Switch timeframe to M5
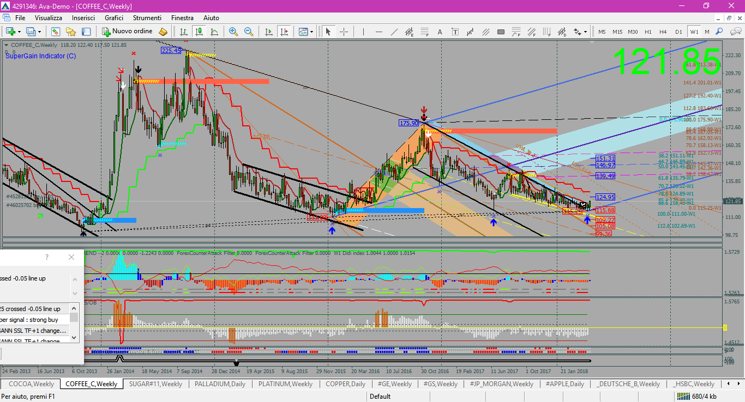Image resolution: width=745 pixels, height=402 pixels. click(602, 32)
